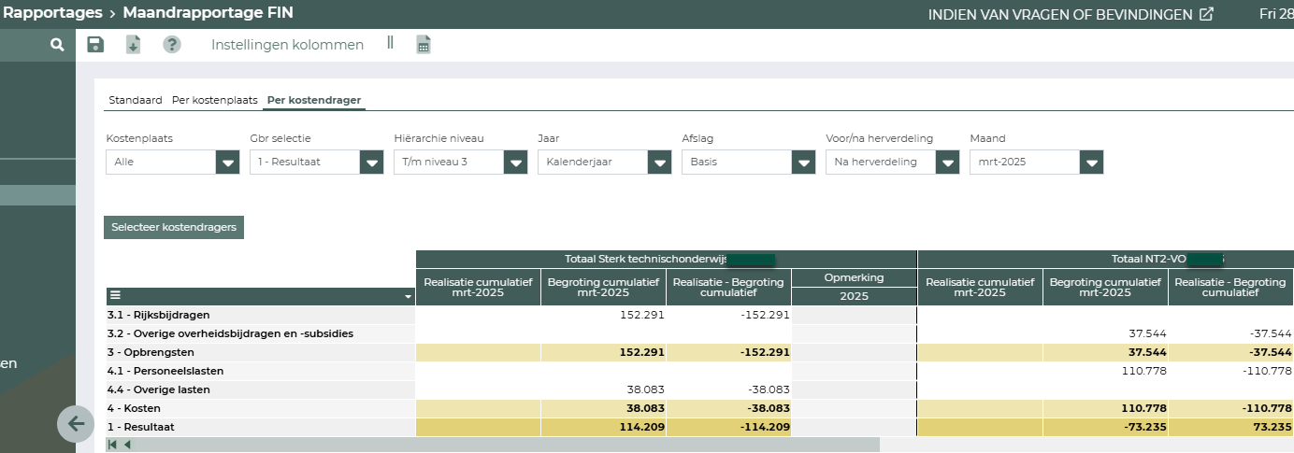The height and width of the screenshot is (453, 1294).
Task: Select row 3.2 - Overige overheidsbijdragen en -subsidies
Action: [x=261, y=333]
